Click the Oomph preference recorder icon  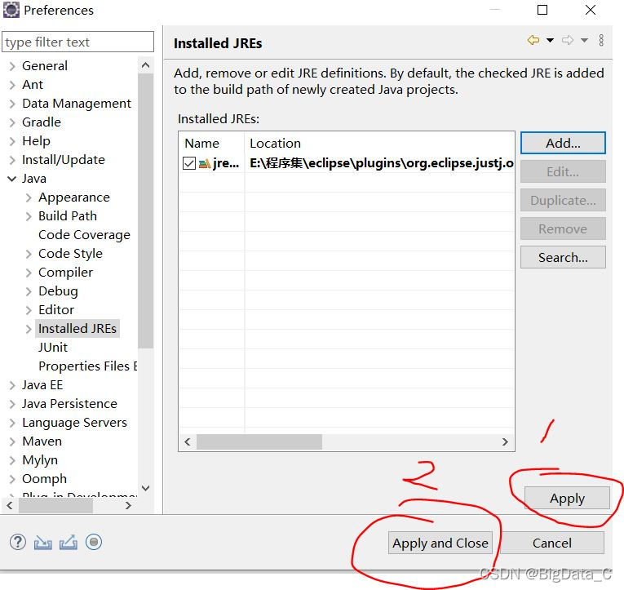tap(94, 542)
